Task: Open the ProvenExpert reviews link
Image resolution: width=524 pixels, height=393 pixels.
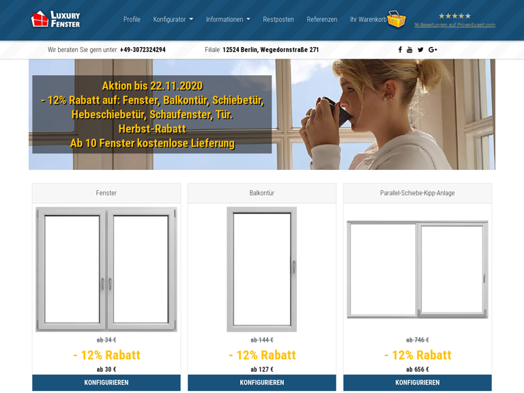Action: [x=454, y=25]
